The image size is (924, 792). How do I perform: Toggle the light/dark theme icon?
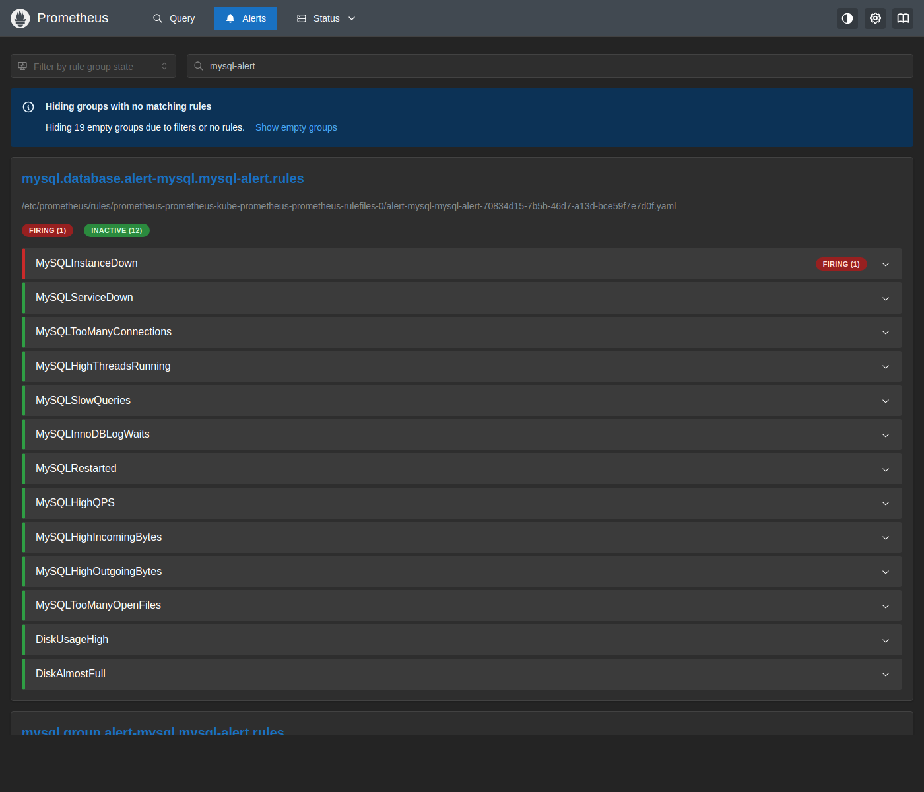coord(847,18)
